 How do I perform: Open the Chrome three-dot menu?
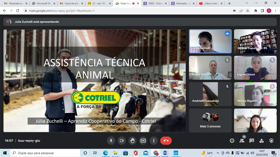[x=276, y=11]
